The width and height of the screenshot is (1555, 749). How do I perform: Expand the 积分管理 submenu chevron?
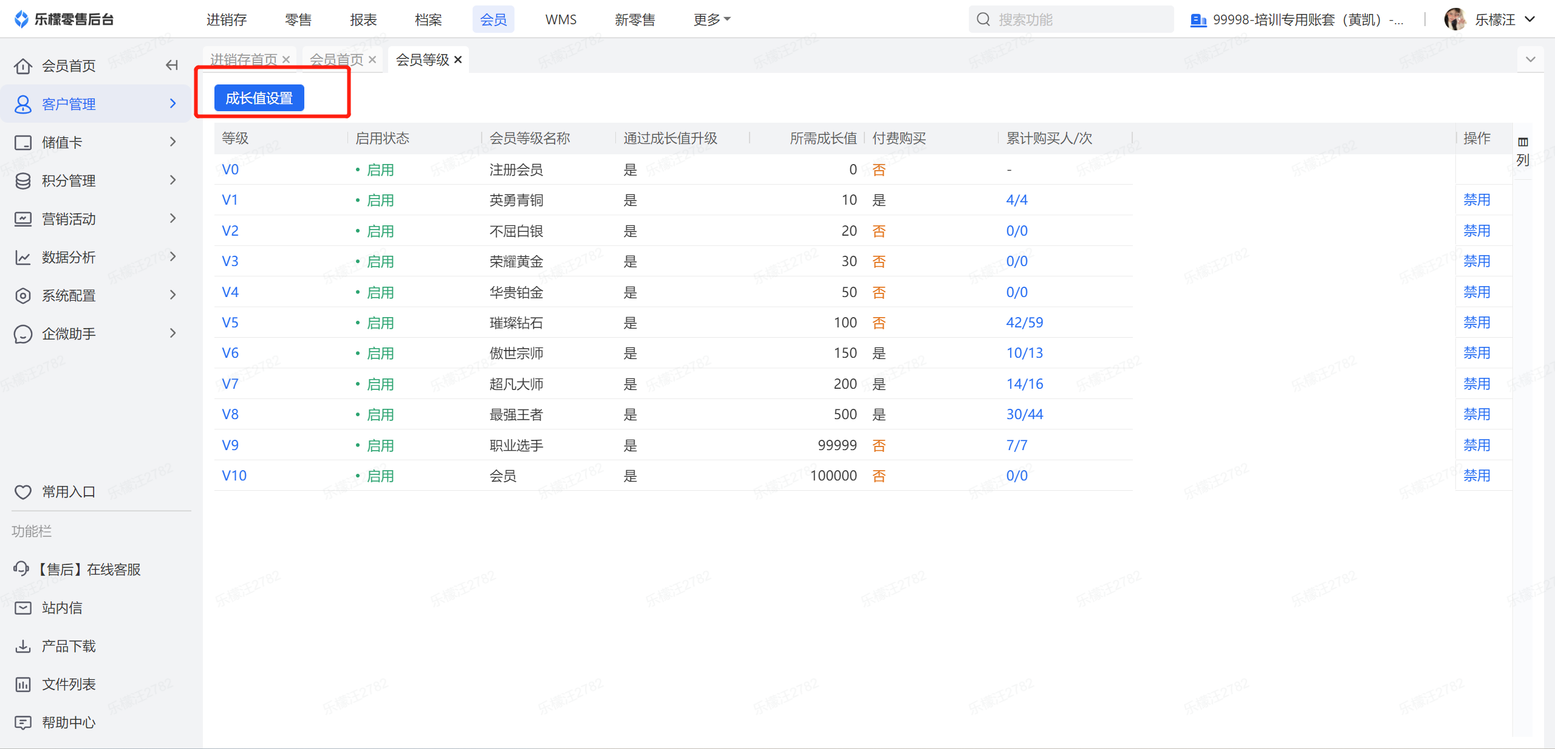click(173, 180)
